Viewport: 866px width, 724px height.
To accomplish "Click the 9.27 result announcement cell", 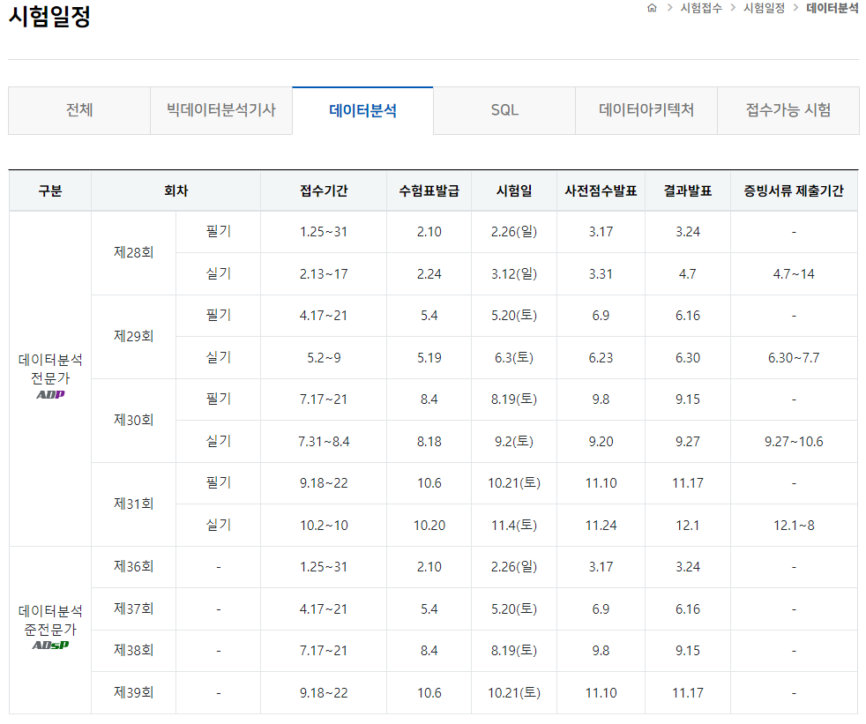I will pos(688,442).
